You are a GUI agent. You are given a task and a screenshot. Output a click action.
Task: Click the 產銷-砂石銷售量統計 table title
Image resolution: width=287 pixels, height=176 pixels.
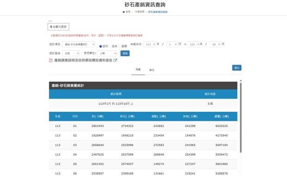[68, 85]
